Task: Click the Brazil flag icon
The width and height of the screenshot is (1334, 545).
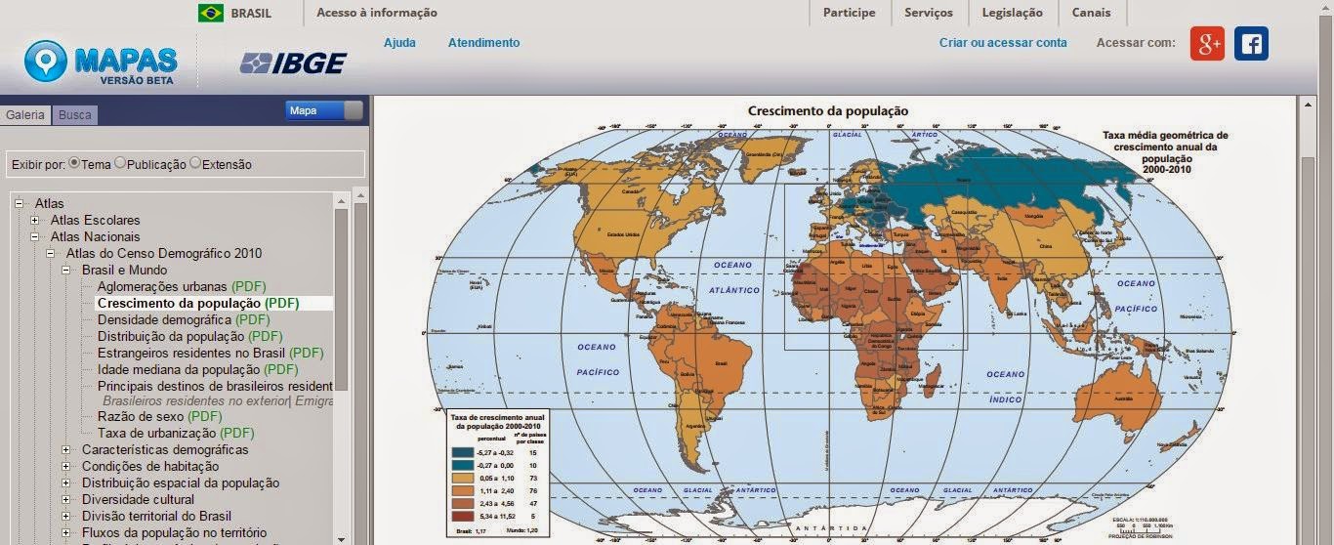Action: click(x=210, y=13)
